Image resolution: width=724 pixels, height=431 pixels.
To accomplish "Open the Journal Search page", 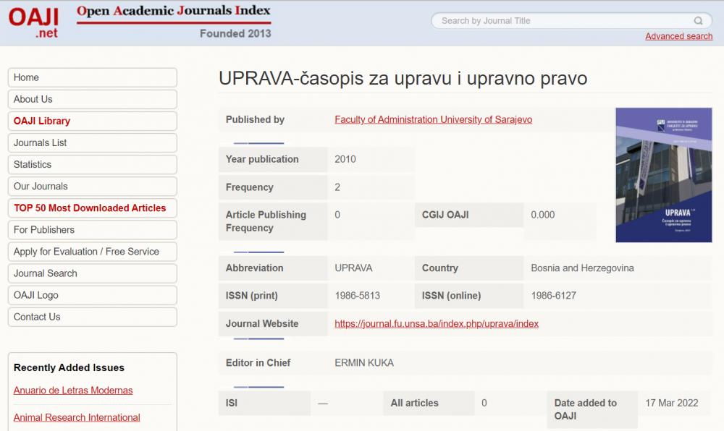I will (x=91, y=273).
